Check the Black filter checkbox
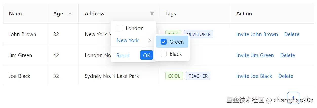The image size is (317, 108). click(164, 54)
